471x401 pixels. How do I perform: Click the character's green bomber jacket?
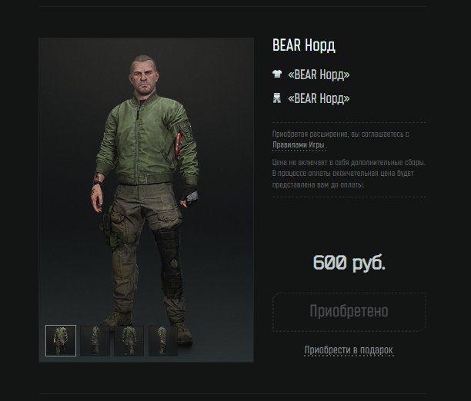coord(147,140)
